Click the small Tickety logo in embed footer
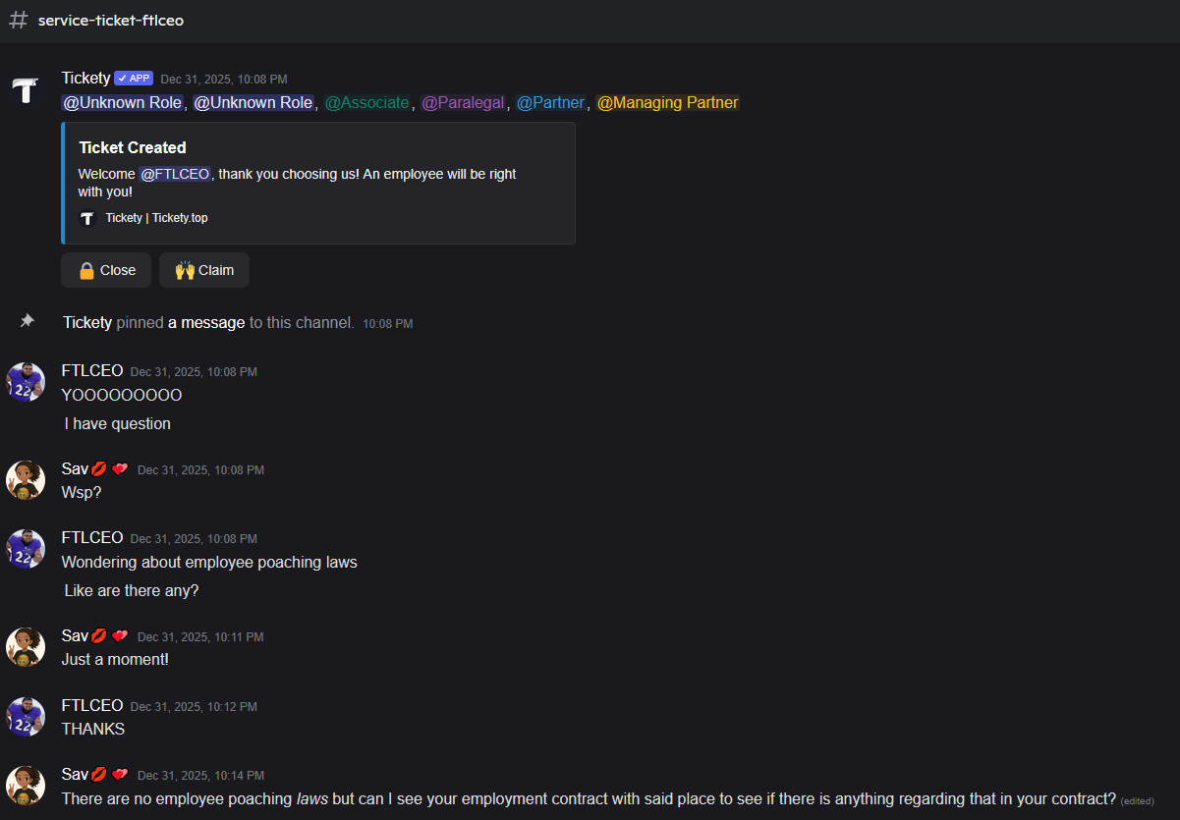Image resolution: width=1180 pixels, height=820 pixels. click(x=87, y=218)
